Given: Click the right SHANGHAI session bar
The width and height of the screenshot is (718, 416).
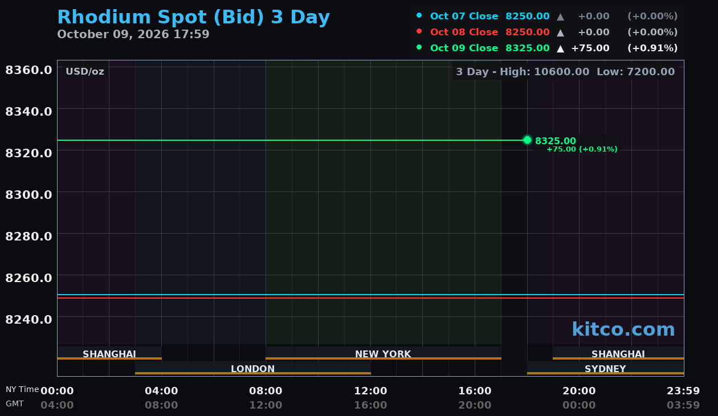Looking at the screenshot, I should click(618, 353).
